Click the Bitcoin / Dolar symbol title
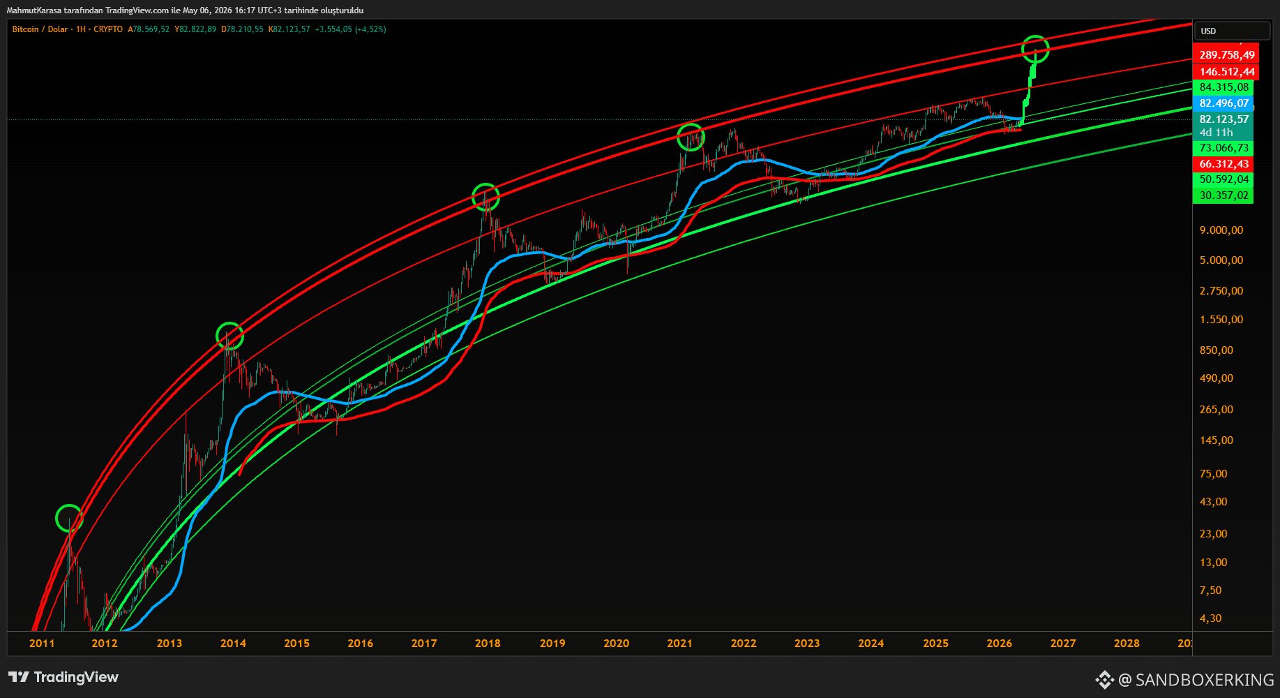The image size is (1280, 698). (x=40, y=29)
